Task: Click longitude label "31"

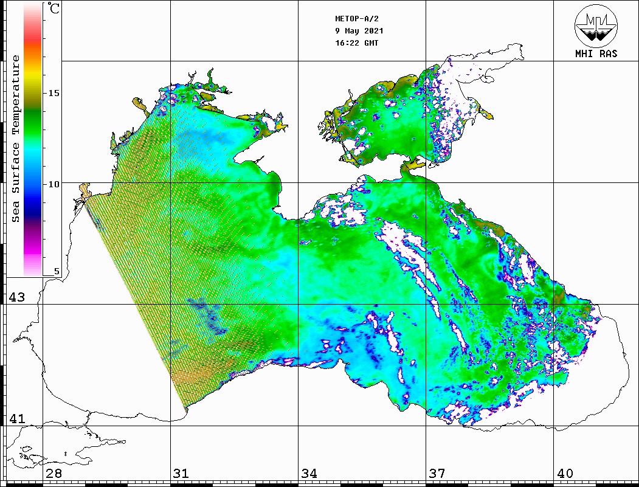Action: (181, 473)
